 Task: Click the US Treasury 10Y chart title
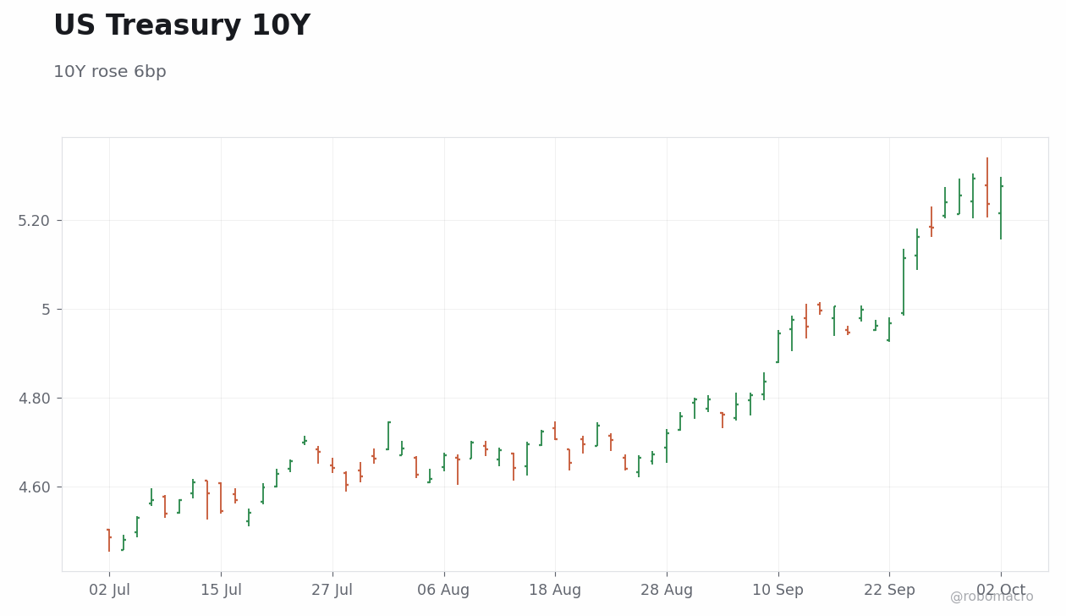(x=182, y=26)
